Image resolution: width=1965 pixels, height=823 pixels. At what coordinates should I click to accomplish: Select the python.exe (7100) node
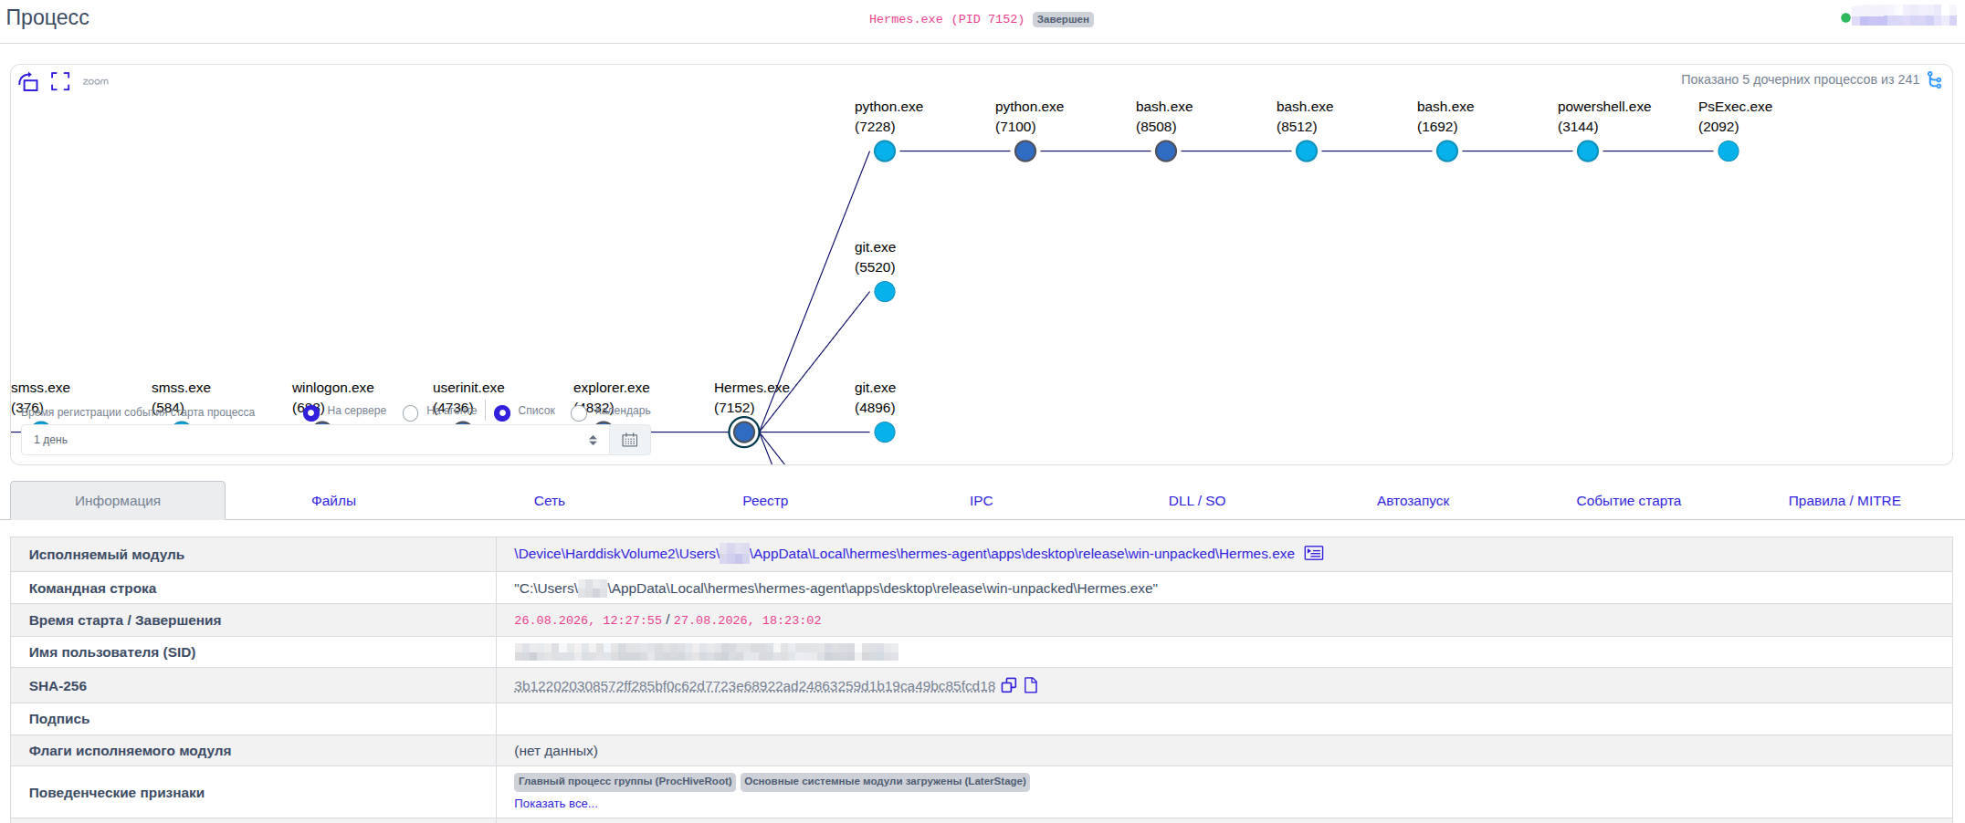coord(1025,151)
